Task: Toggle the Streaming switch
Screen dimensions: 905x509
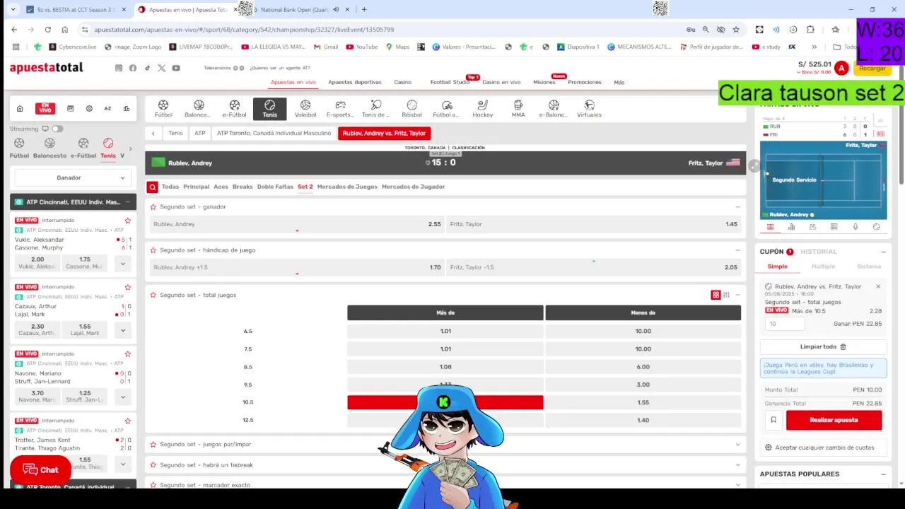Action: tap(57, 129)
